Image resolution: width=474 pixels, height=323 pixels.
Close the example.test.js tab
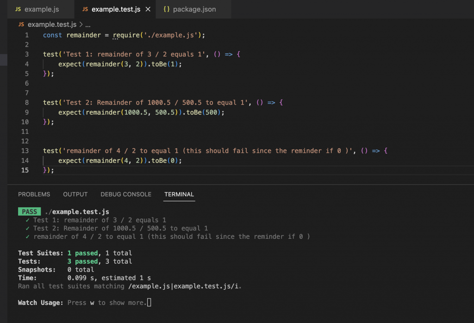[148, 9]
